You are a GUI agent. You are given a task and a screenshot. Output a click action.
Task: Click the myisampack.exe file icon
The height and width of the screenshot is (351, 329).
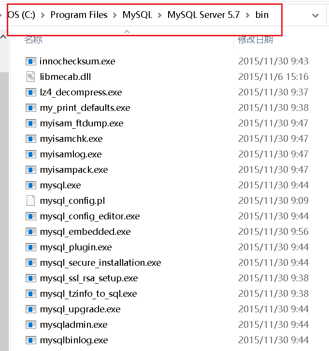[31, 170]
